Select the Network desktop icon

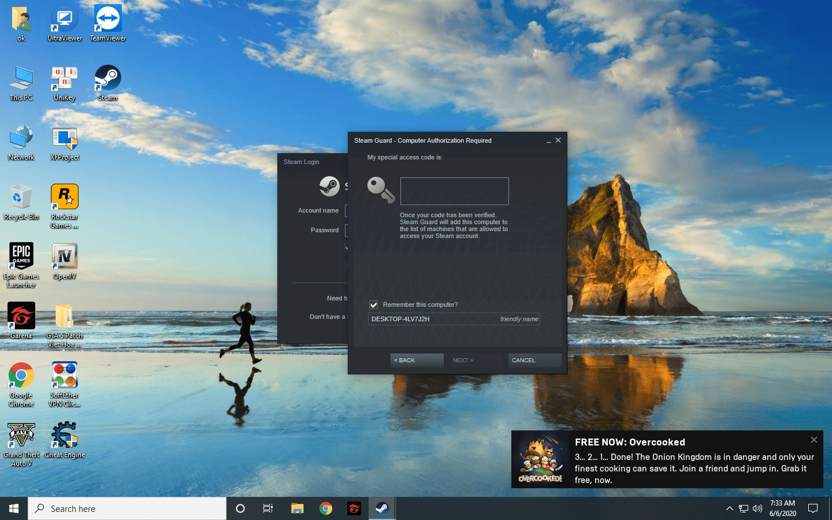(21, 143)
